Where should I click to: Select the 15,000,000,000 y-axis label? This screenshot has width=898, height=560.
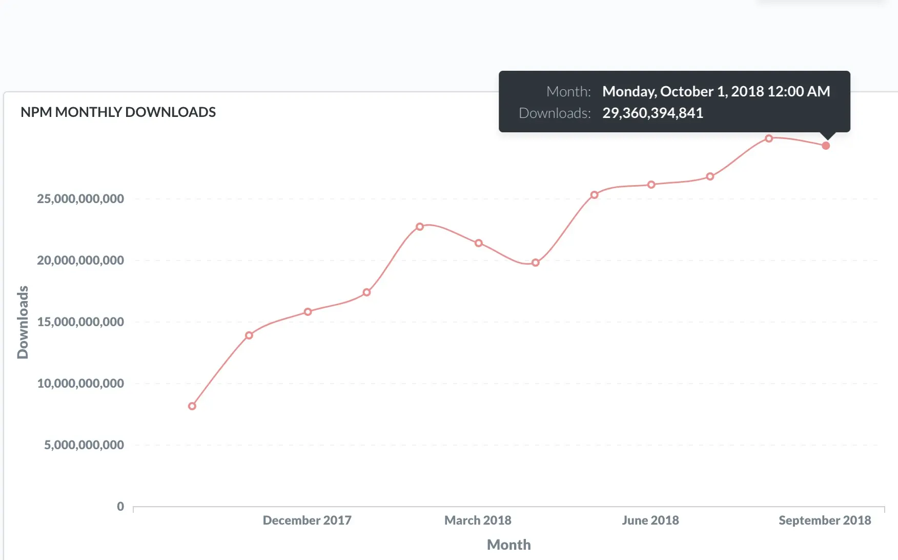(80, 322)
